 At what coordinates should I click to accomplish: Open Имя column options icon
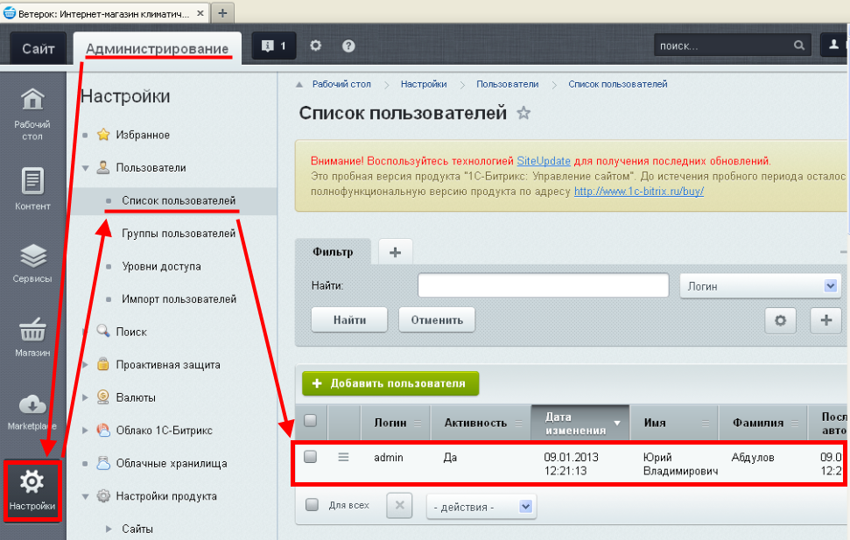[706, 424]
